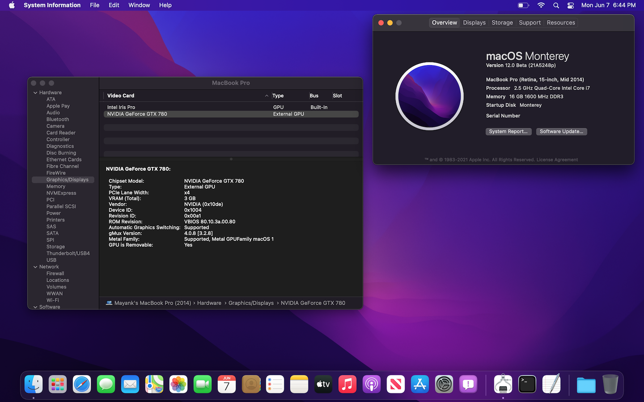
Task: Open System Preferences in Dock
Action: pyautogui.click(x=444, y=384)
